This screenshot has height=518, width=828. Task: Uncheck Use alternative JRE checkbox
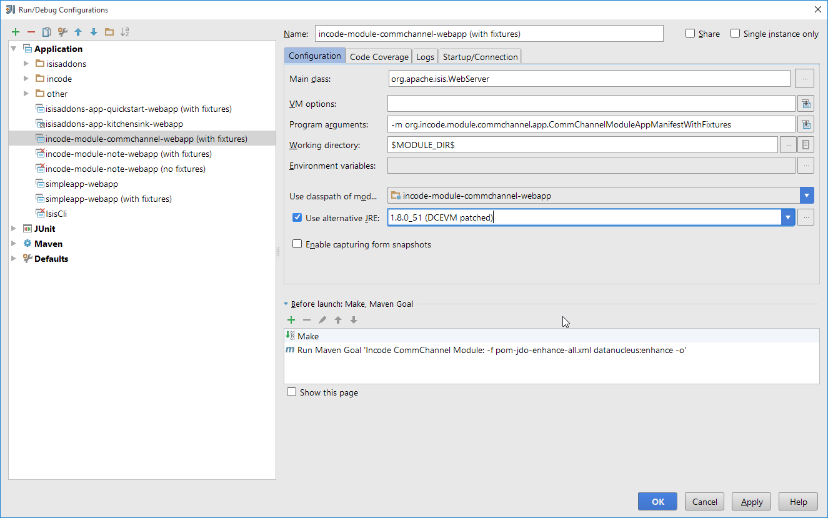pyautogui.click(x=297, y=218)
